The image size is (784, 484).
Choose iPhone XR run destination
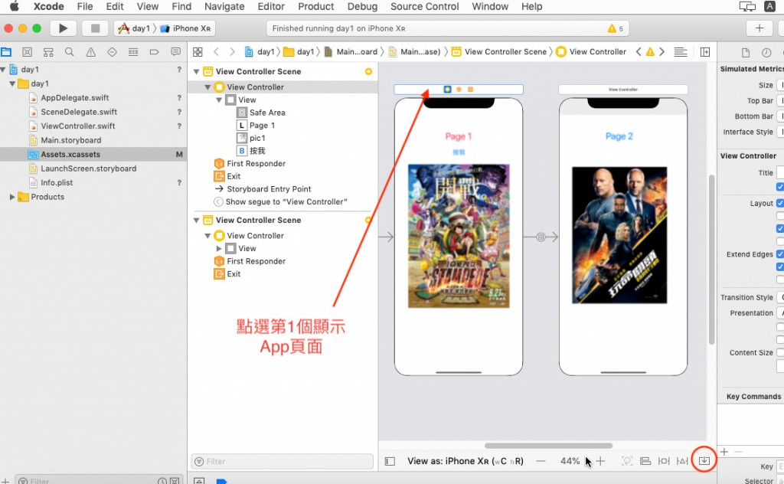point(186,28)
